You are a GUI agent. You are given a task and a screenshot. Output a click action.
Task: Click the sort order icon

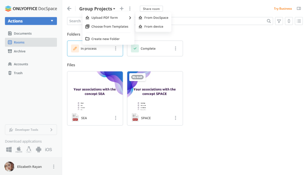(289, 21)
